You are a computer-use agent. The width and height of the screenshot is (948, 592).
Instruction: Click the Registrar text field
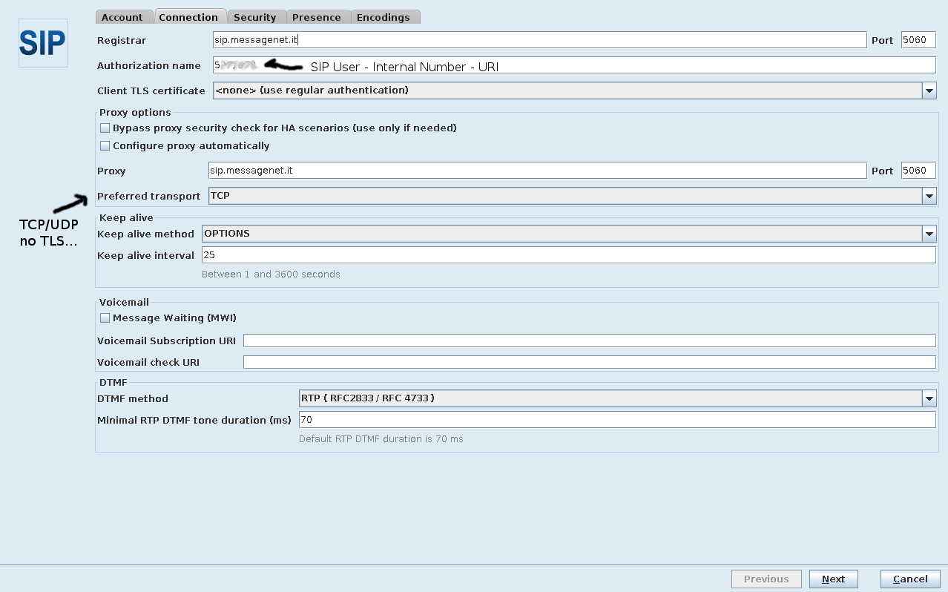(x=539, y=40)
